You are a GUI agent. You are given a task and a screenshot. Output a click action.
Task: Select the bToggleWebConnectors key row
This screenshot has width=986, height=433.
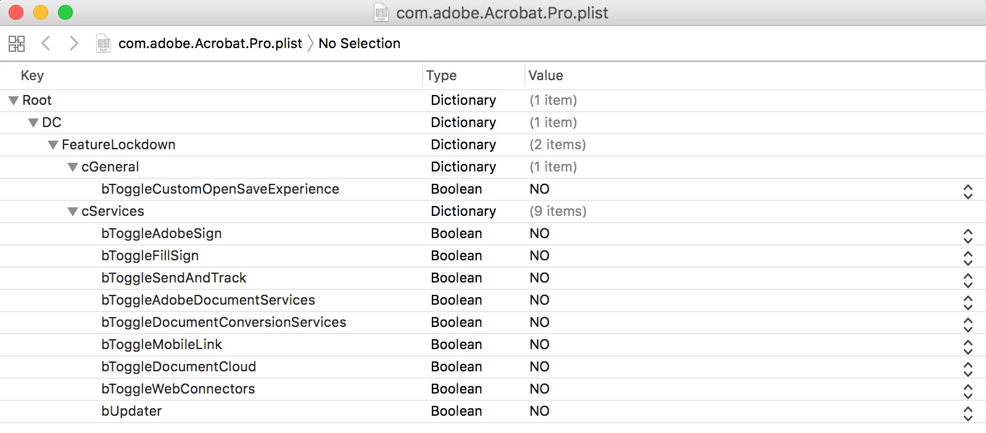493,389
